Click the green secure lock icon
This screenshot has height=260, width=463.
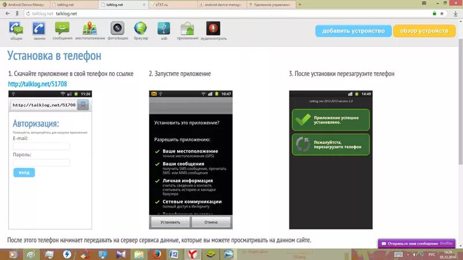coord(435,13)
